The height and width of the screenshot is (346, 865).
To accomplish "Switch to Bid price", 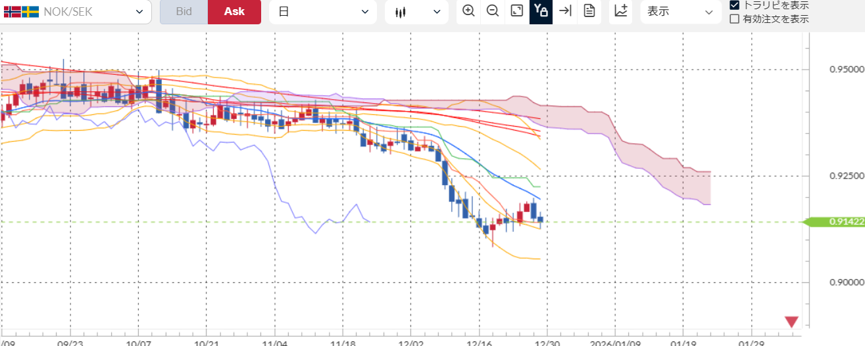I will (x=184, y=12).
